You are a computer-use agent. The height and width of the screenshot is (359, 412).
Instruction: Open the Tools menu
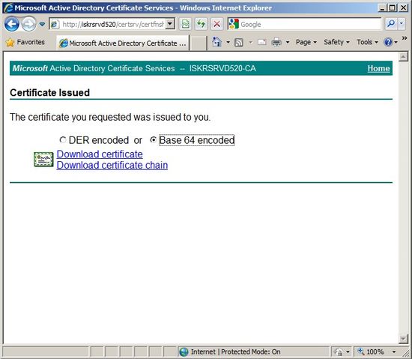coord(367,42)
